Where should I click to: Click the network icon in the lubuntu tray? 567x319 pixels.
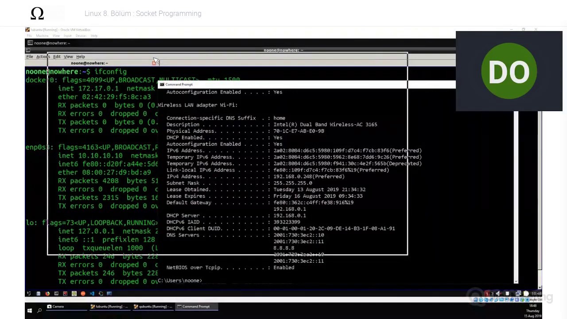518,293
